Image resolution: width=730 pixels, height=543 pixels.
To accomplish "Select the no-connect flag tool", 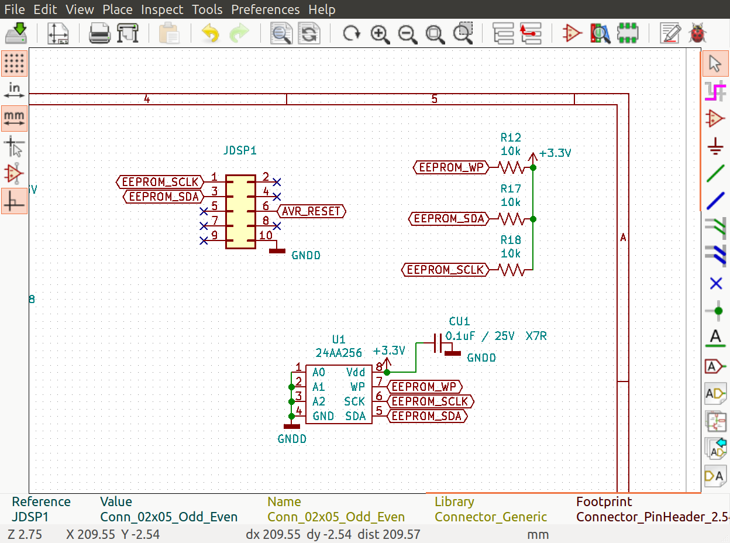I will 715,284.
